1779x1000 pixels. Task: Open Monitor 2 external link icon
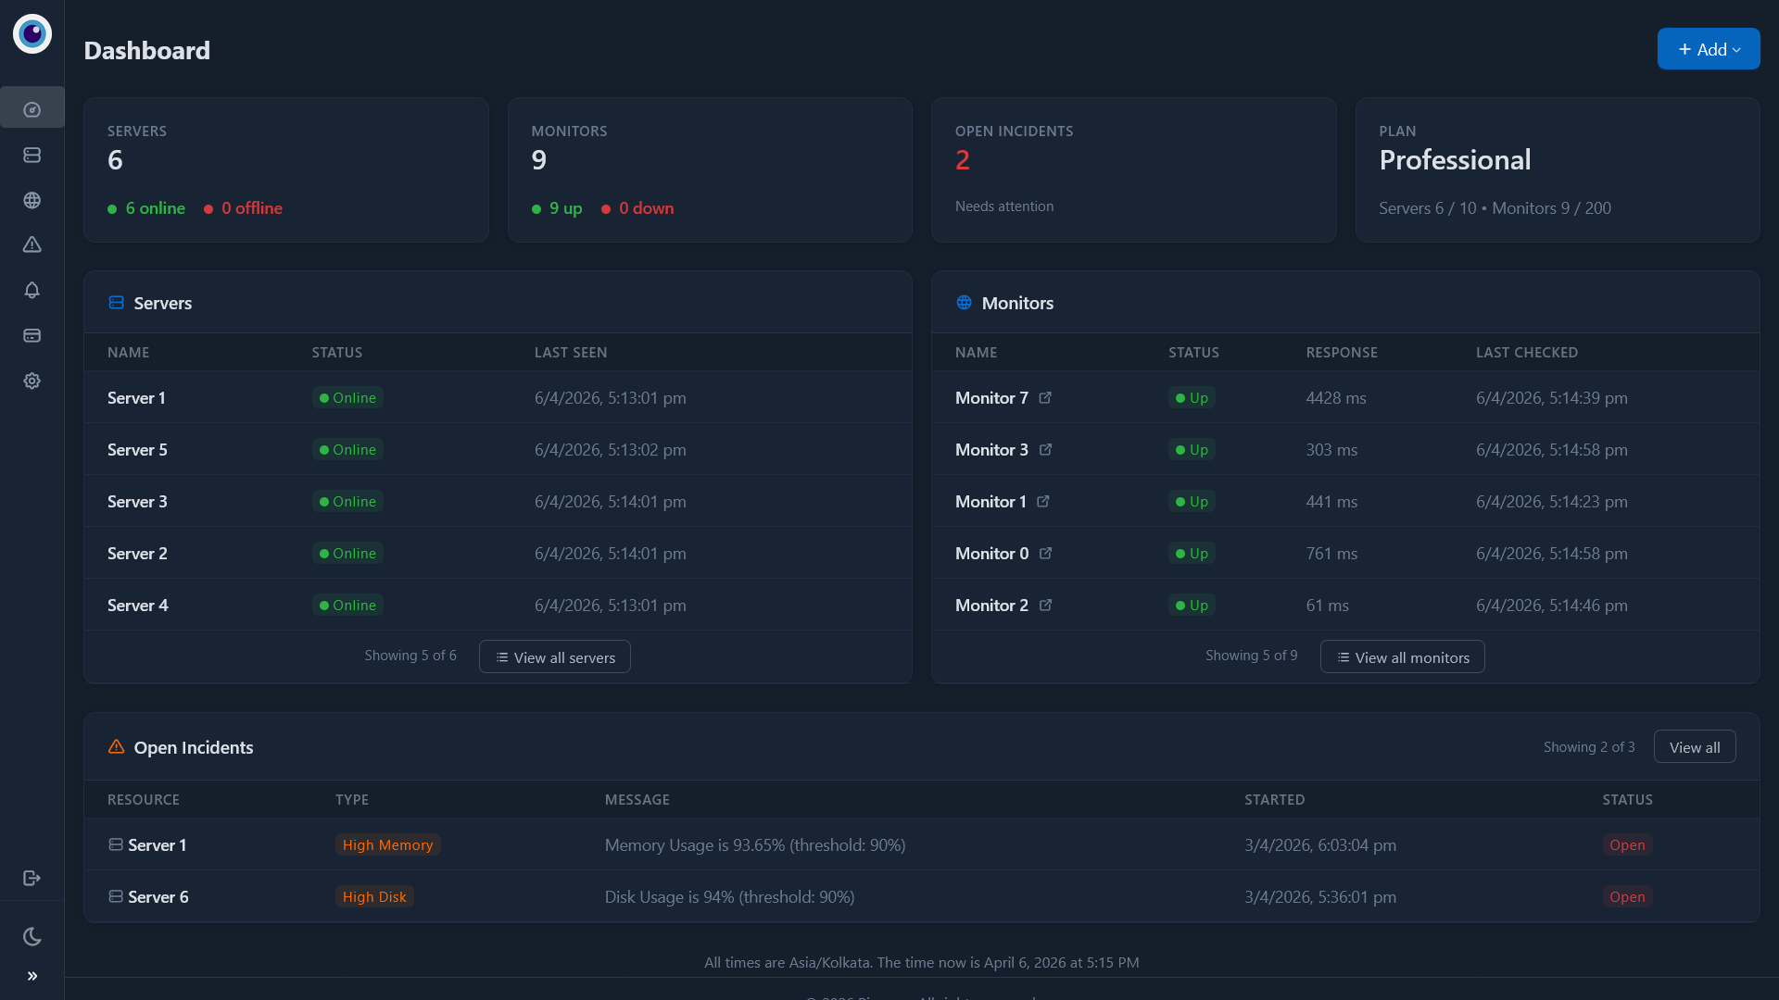click(x=1045, y=605)
